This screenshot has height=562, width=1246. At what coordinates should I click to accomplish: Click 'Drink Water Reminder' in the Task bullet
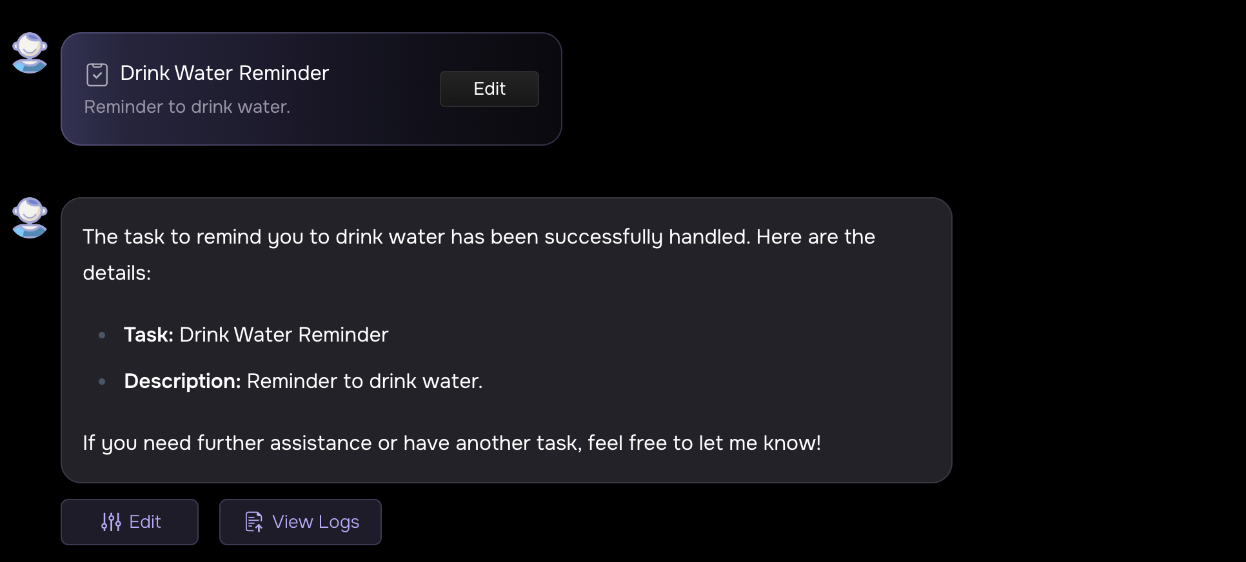284,335
